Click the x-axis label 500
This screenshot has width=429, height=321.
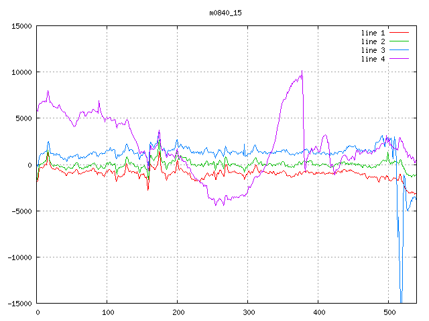(389, 312)
